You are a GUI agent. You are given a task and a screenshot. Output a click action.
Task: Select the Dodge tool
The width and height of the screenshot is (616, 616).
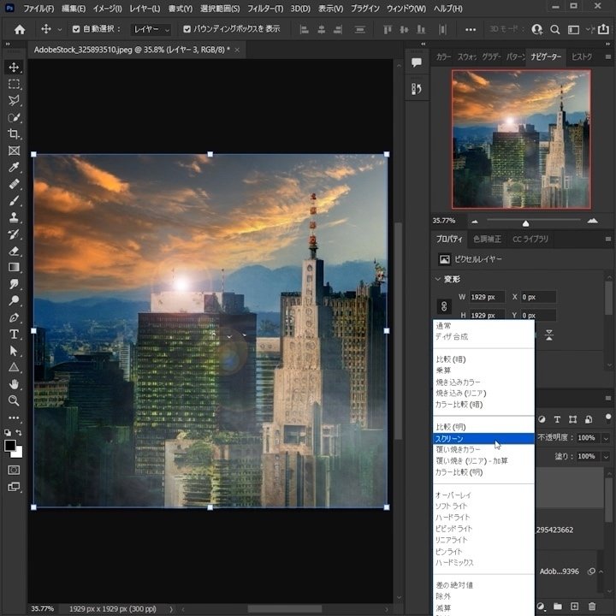(x=14, y=300)
